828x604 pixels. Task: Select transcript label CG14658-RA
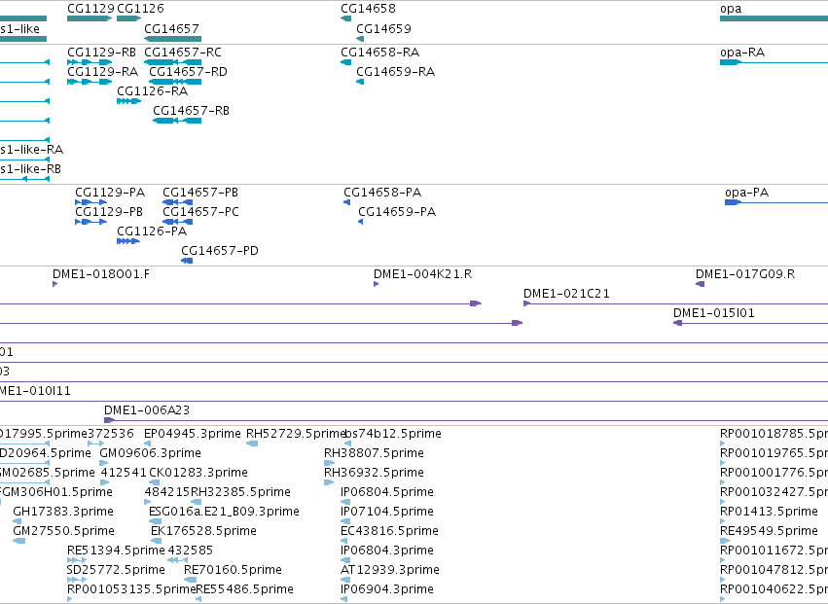380,53
